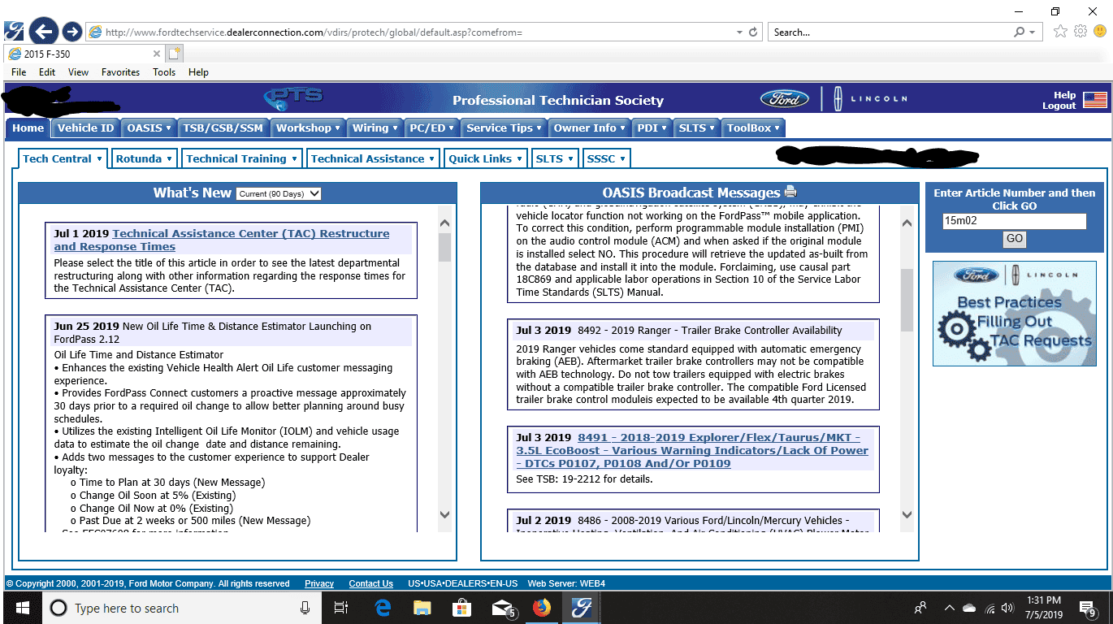1113x624 pixels.
Task: Click the People icon in system tray
Action: pos(920,608)
